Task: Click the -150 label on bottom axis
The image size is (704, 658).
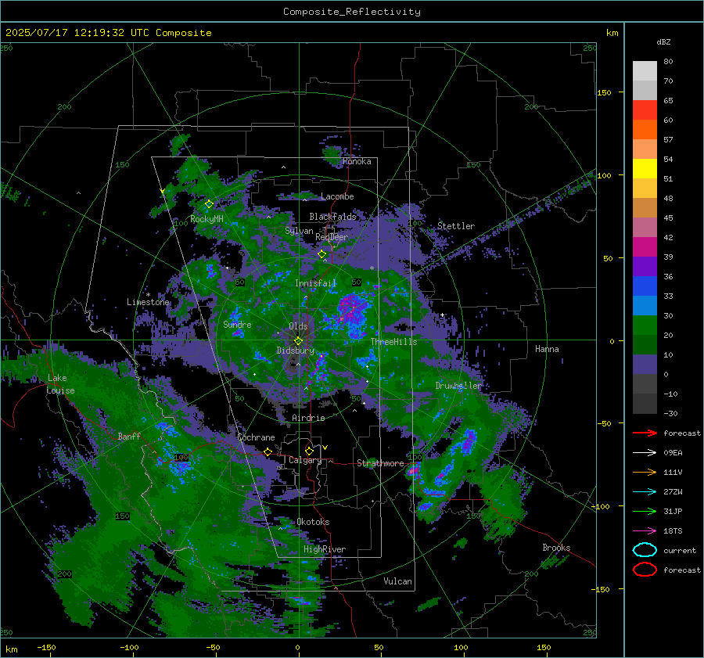Action: (x=46, y=647)
